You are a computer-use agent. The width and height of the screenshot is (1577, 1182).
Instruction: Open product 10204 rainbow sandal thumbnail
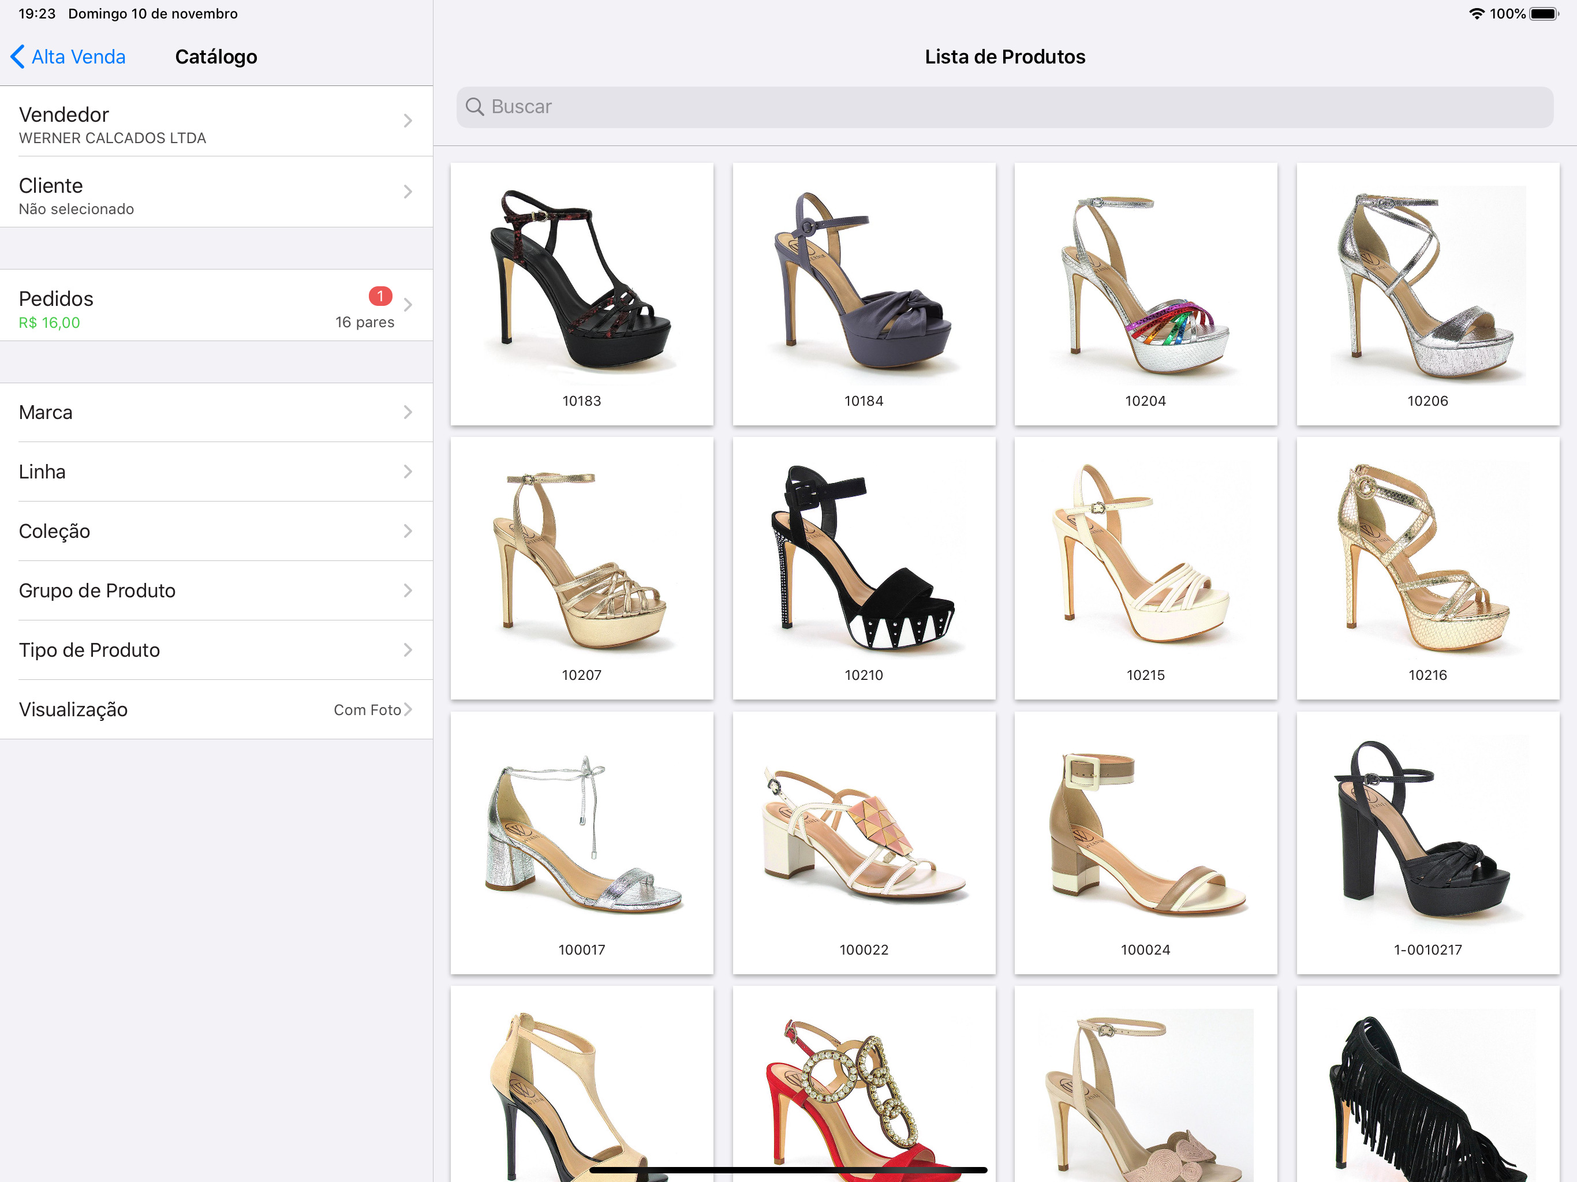pyautogui.click(x=1145, y=285)
